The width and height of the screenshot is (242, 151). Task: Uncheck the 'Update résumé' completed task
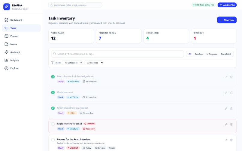(53, 92)
